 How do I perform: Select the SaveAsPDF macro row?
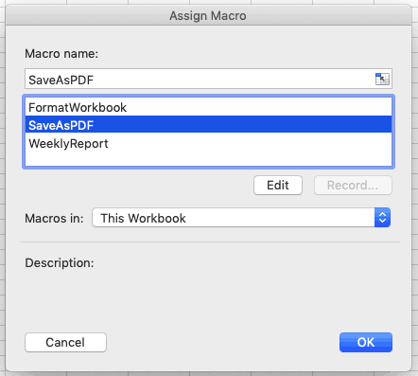(208, 125)
